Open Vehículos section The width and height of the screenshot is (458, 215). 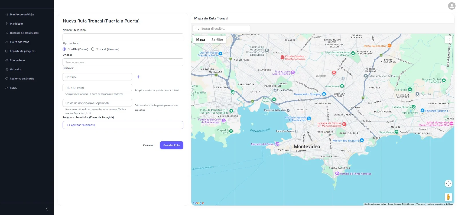15,69
